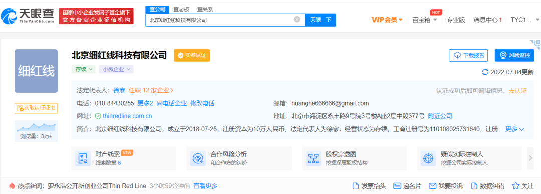Open 数据纠错 data correction
Image resolution: width=541 pixels, height=194 pixels.
[x=487, y=186]
